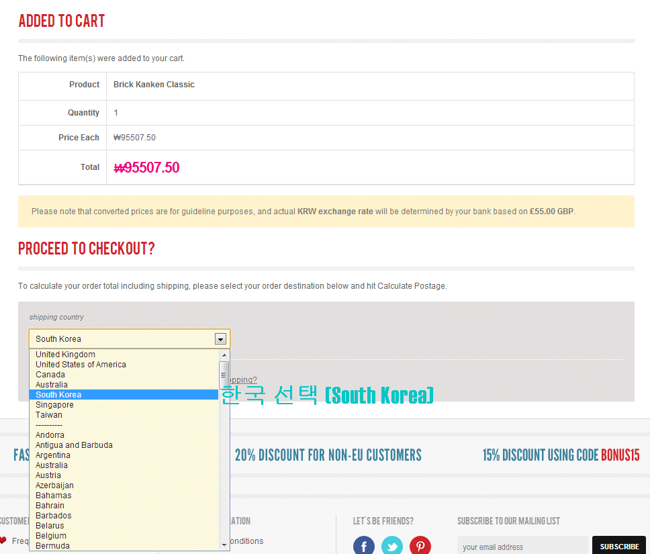The width and height of the screenshot is (650, 554).
Task: Click the country list scroll-up arrow
Action: tap(224, 355)
